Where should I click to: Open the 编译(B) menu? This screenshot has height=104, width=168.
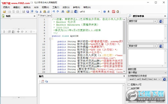27,7
